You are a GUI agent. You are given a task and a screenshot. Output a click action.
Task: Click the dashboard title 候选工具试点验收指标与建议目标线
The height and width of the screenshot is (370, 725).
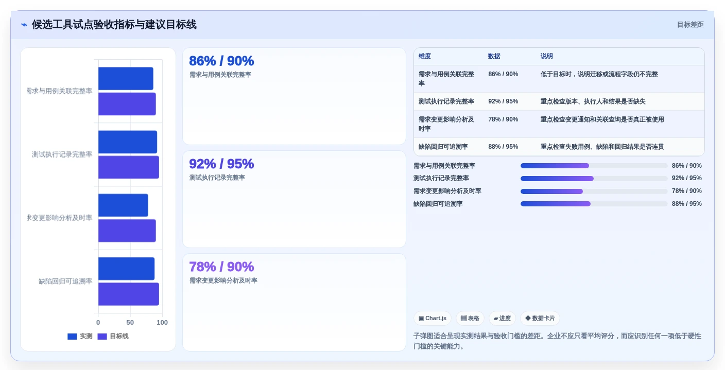114,25
